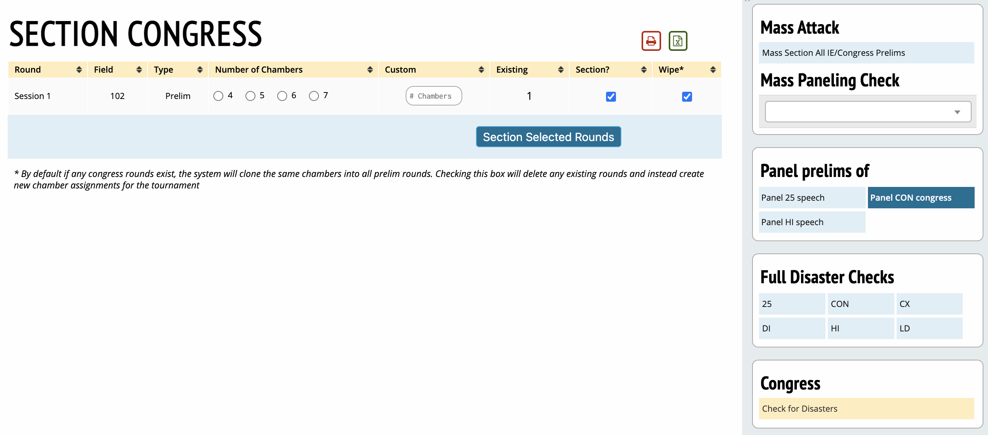Viewport: 988px width, 435px height.
Task: Open Panel CON congress item
Action: pyautogui.click(x=920, y=198)
